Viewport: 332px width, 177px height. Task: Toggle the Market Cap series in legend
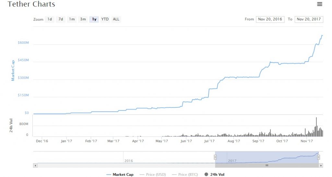pos(120,174)
